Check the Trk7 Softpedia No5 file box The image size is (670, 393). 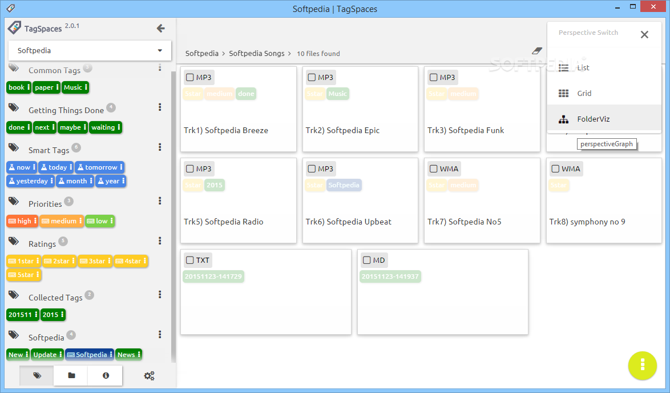click(433, 169)
